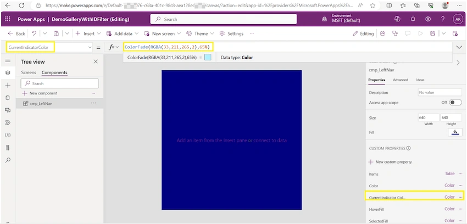Open dropdown arrow next to paste
The width and height of the screenshot is (467, 224).
67,33
